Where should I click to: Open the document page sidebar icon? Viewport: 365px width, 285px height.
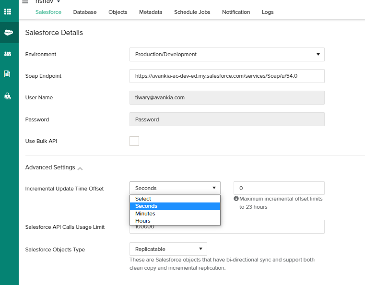[7, 74]
